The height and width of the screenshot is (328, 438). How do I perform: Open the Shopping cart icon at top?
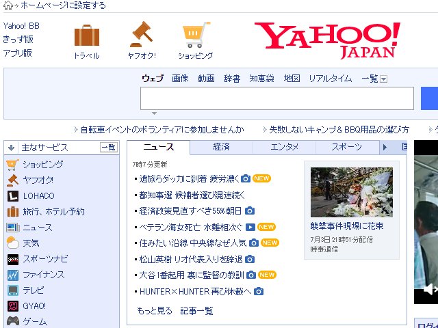pos(196,35)
